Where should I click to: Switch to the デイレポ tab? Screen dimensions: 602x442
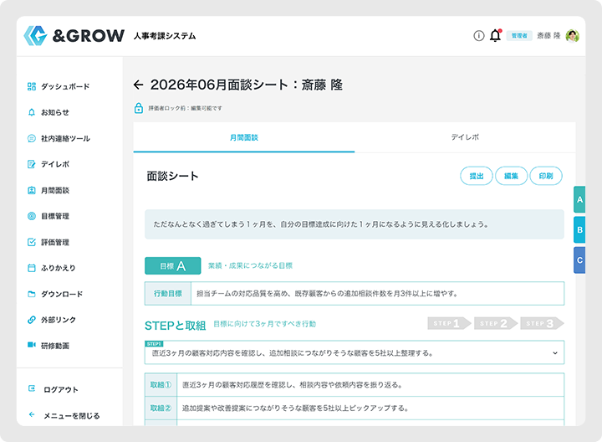[465, 137]
